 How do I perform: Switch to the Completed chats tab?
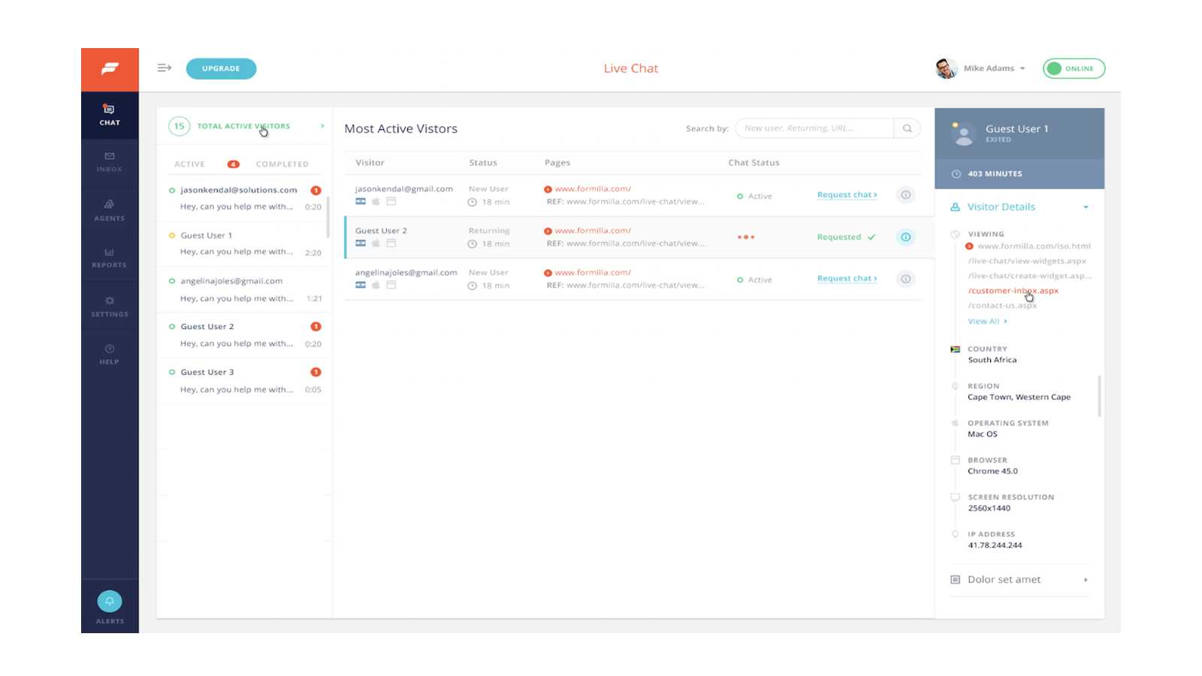[282, 164]
